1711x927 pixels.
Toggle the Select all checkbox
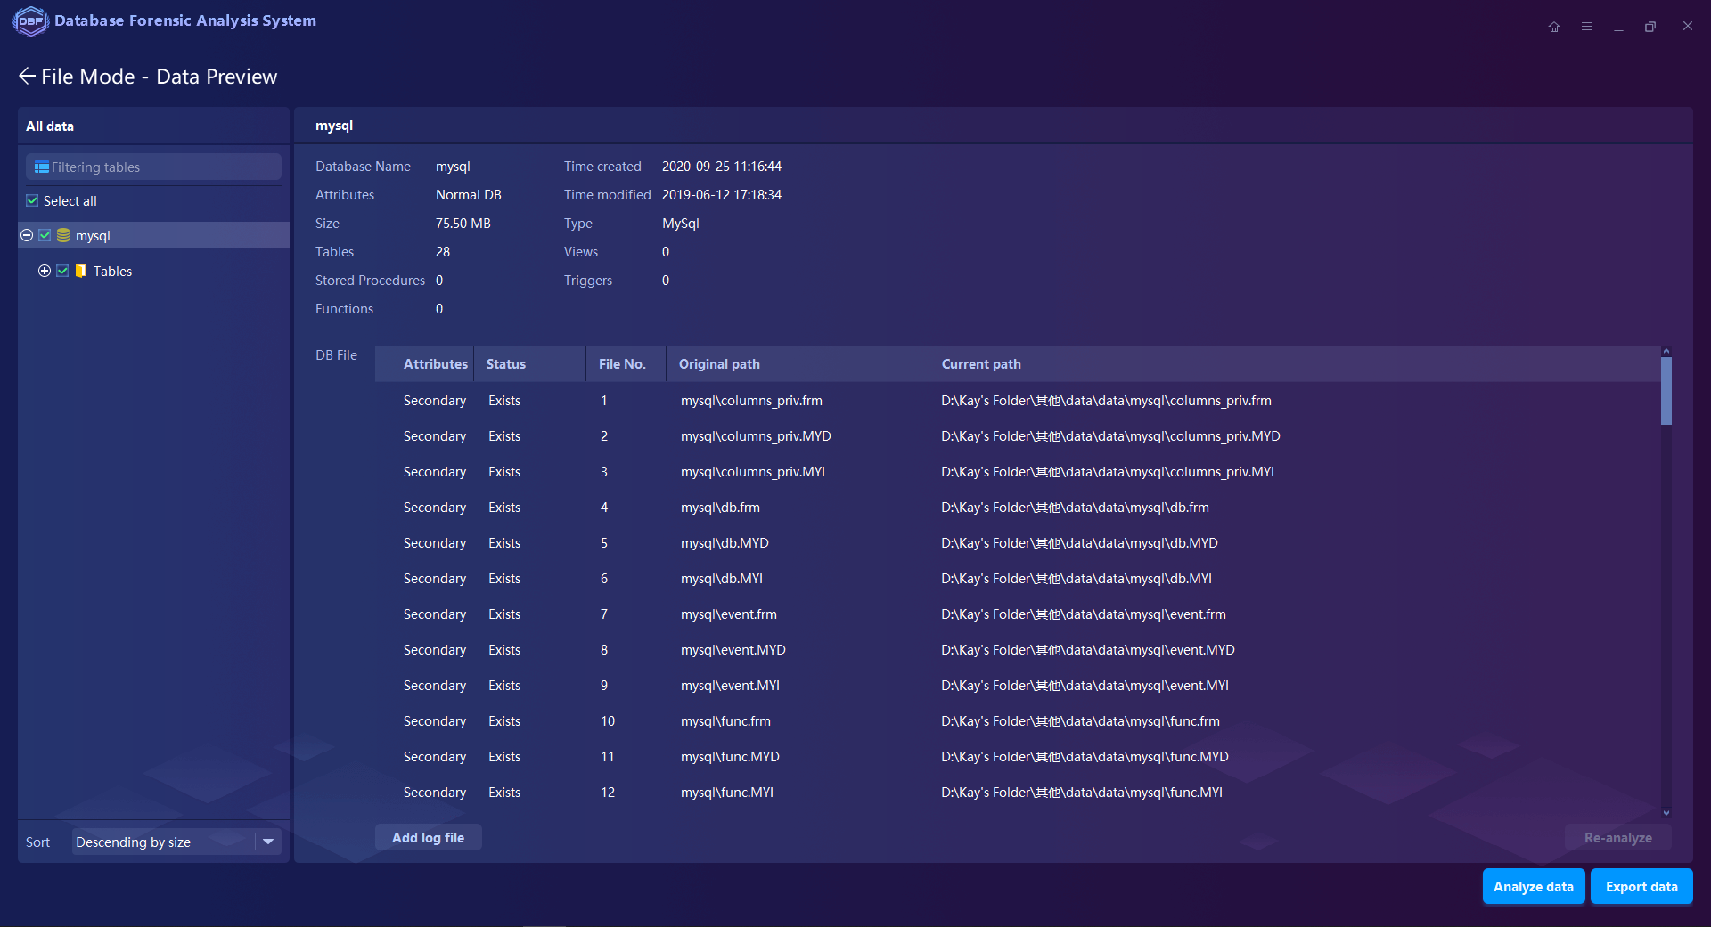pos(33,201)
